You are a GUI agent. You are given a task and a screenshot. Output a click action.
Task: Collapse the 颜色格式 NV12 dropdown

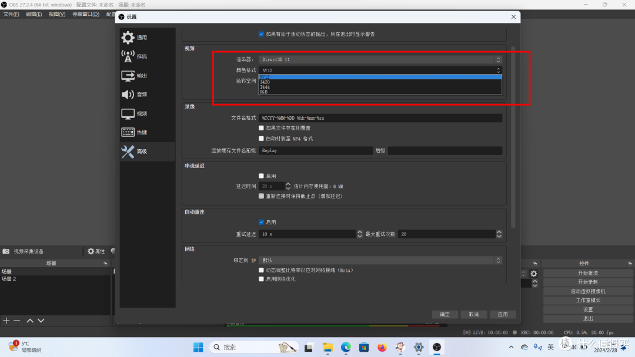[x=380, y=70]
